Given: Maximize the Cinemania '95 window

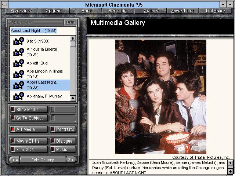Looking at the screenshot, I should point(230,5).
